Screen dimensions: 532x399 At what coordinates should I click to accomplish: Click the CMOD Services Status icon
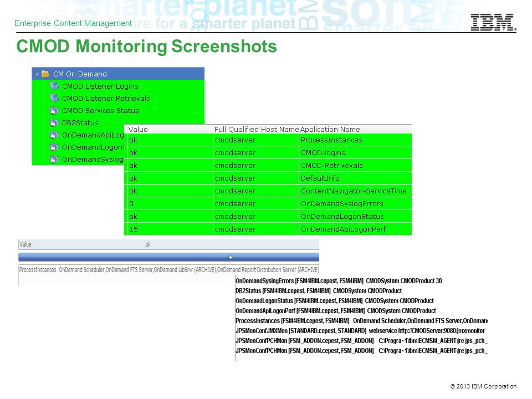click(x=54, y=110)
